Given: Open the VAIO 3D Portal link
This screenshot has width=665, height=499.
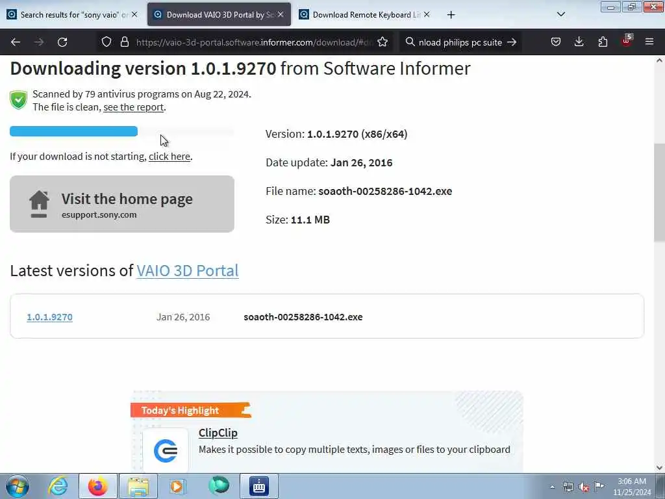Looking at the screenshot, I should click(x=188, y=271).
